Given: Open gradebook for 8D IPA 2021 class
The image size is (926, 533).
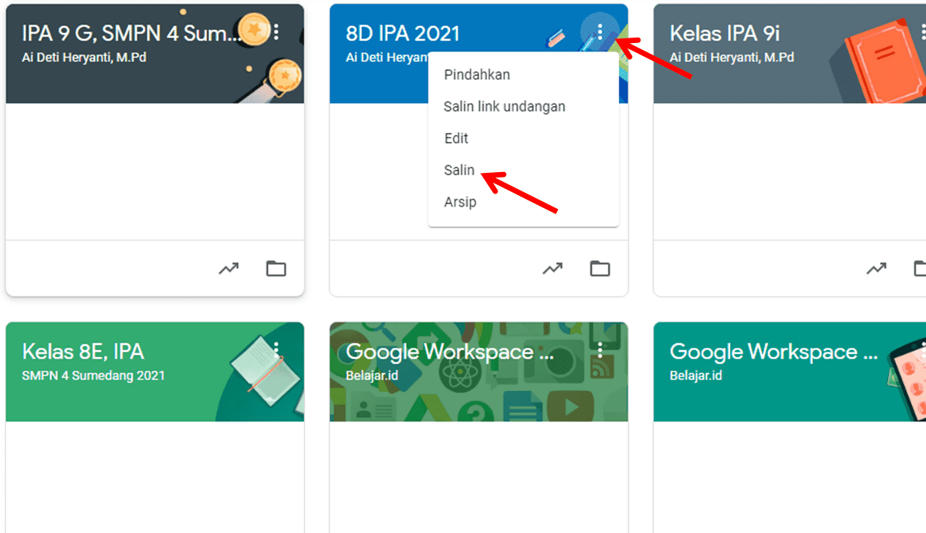Looking at the screenshot, I should 552,268.
